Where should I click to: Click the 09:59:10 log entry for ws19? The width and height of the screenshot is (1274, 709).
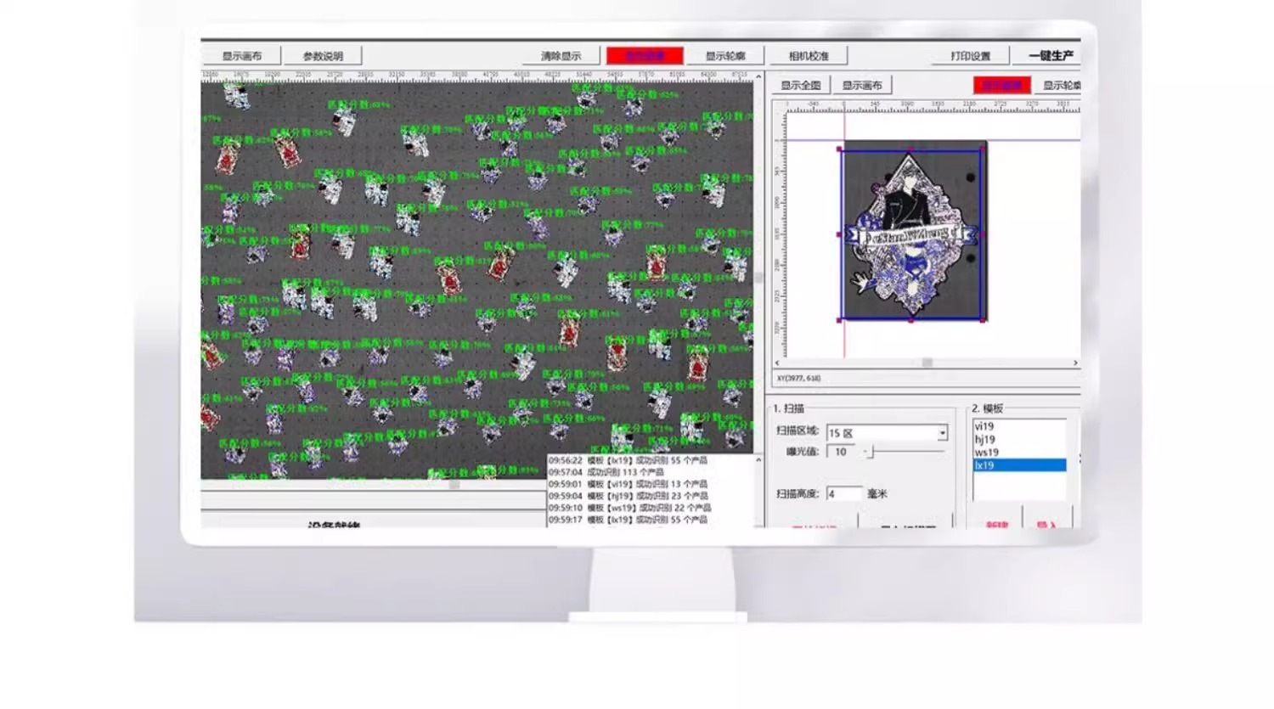629,508
